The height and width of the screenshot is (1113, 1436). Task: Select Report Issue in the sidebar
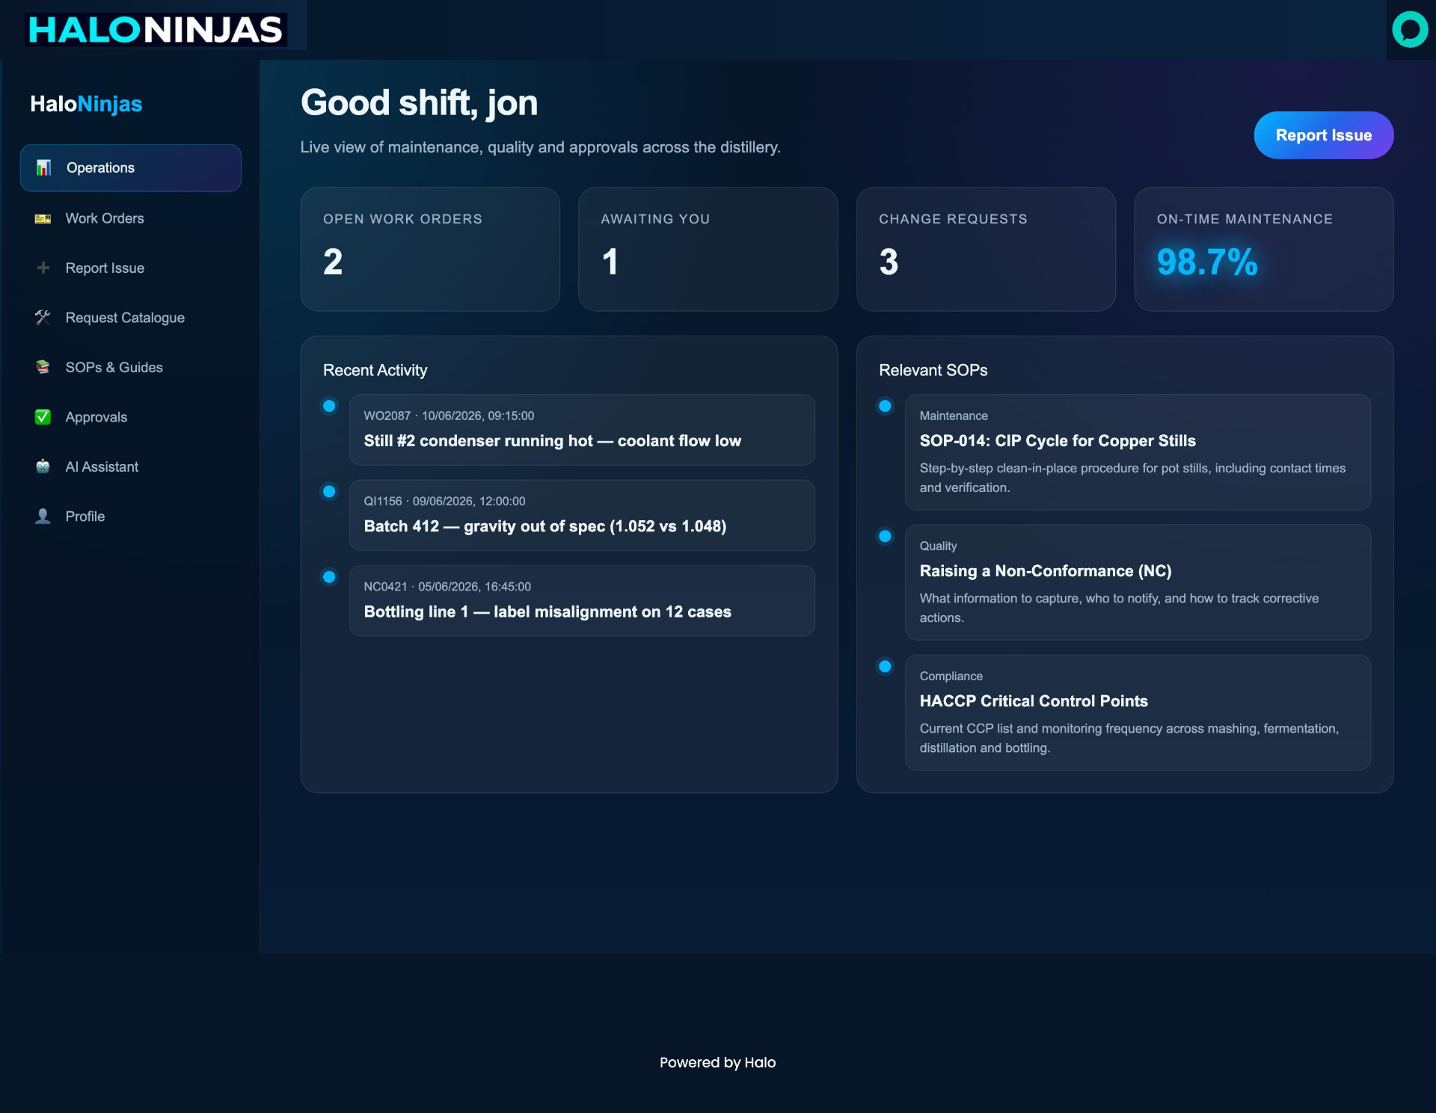coord(131,268)
